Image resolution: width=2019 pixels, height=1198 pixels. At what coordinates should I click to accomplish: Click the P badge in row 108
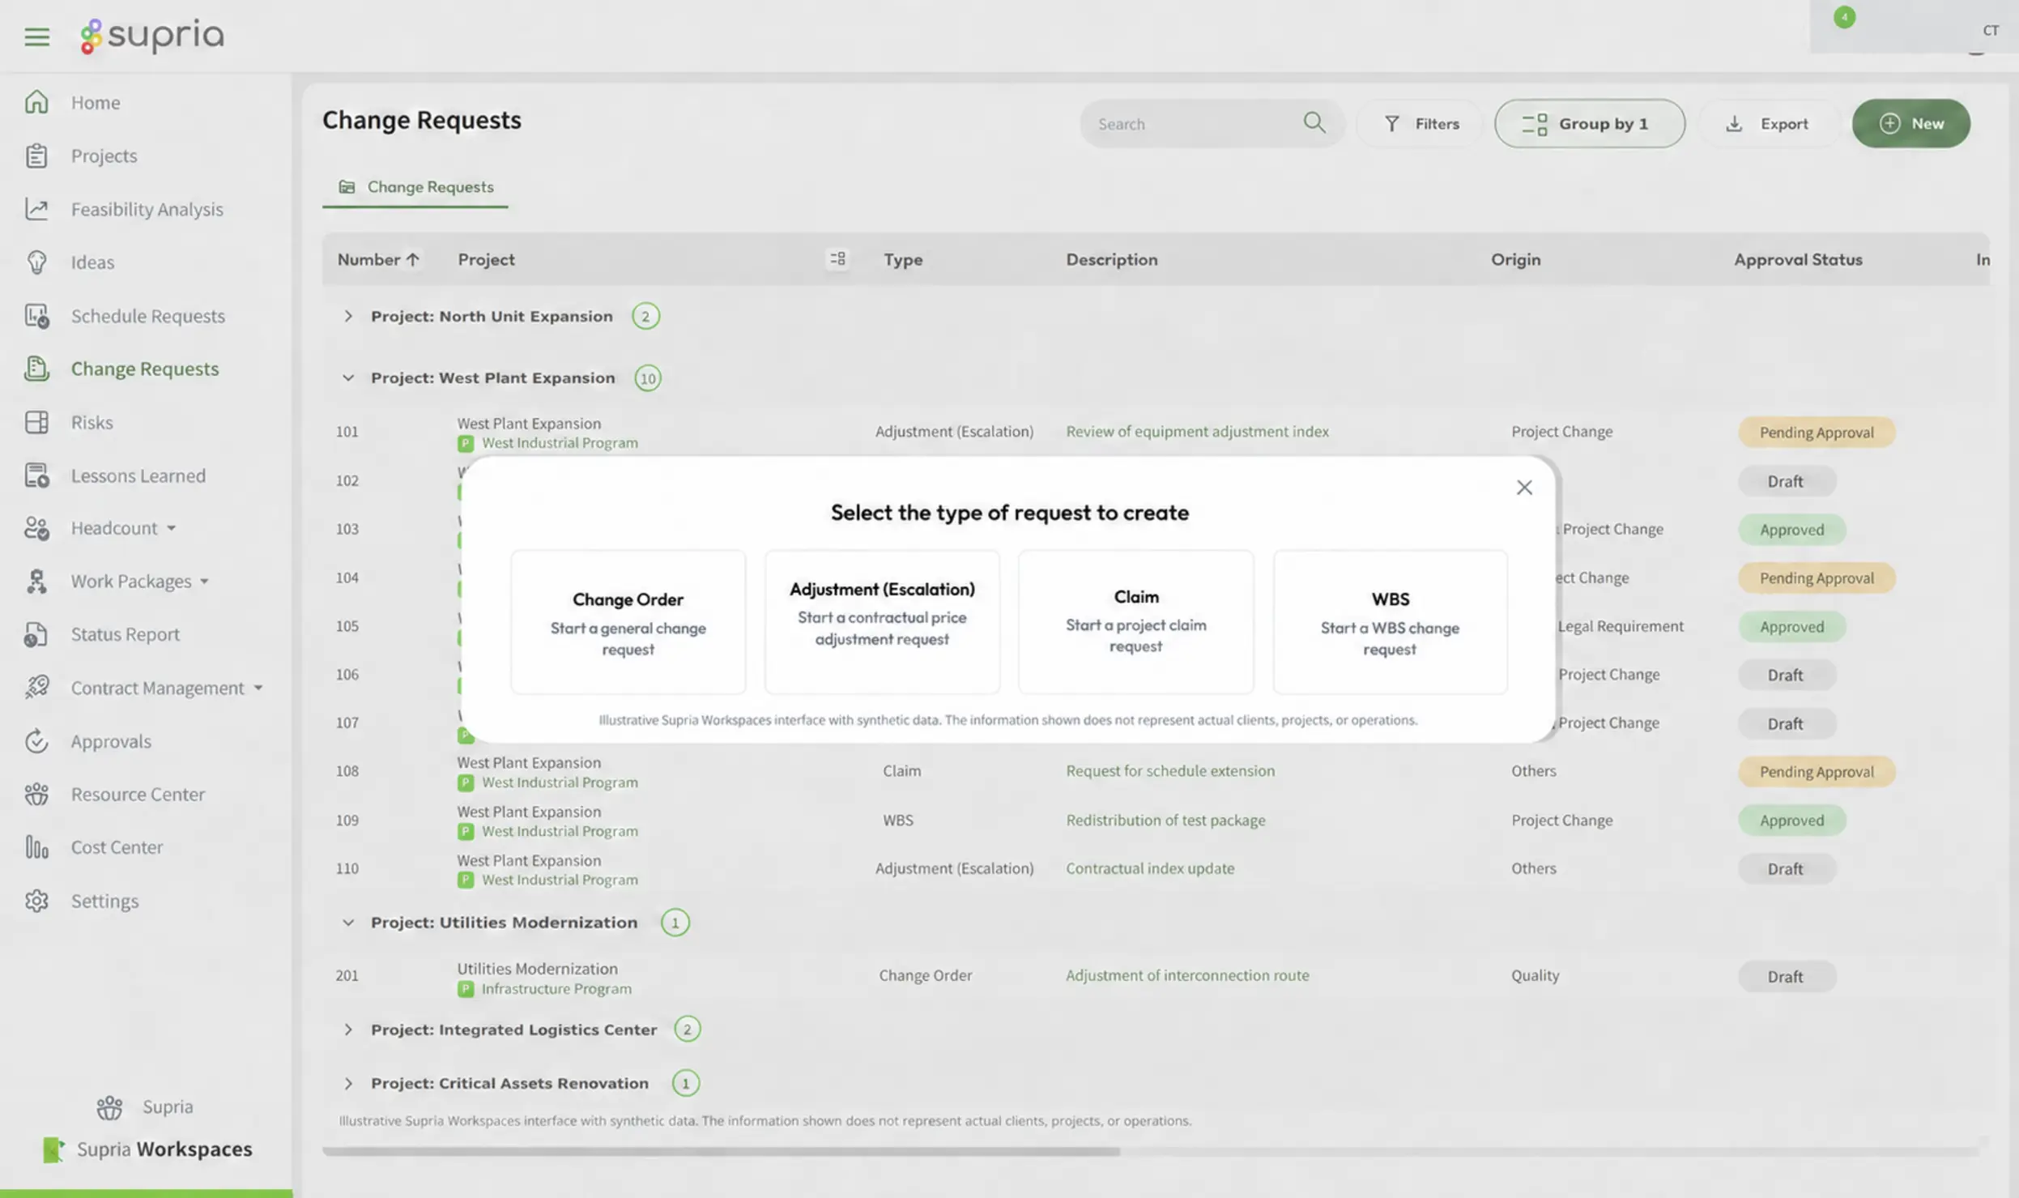click(x=466, y=783)
